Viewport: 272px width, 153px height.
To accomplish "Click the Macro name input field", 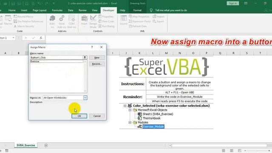I will [x=57, y=57].
